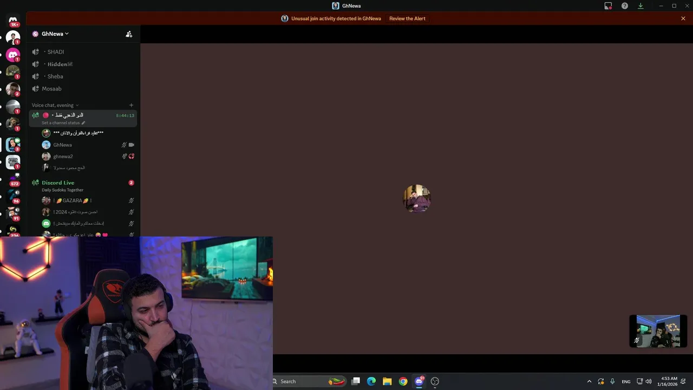Open server icon with 572 badge
The width and height of the screenshot is (693, 390).
pos(14,180)
